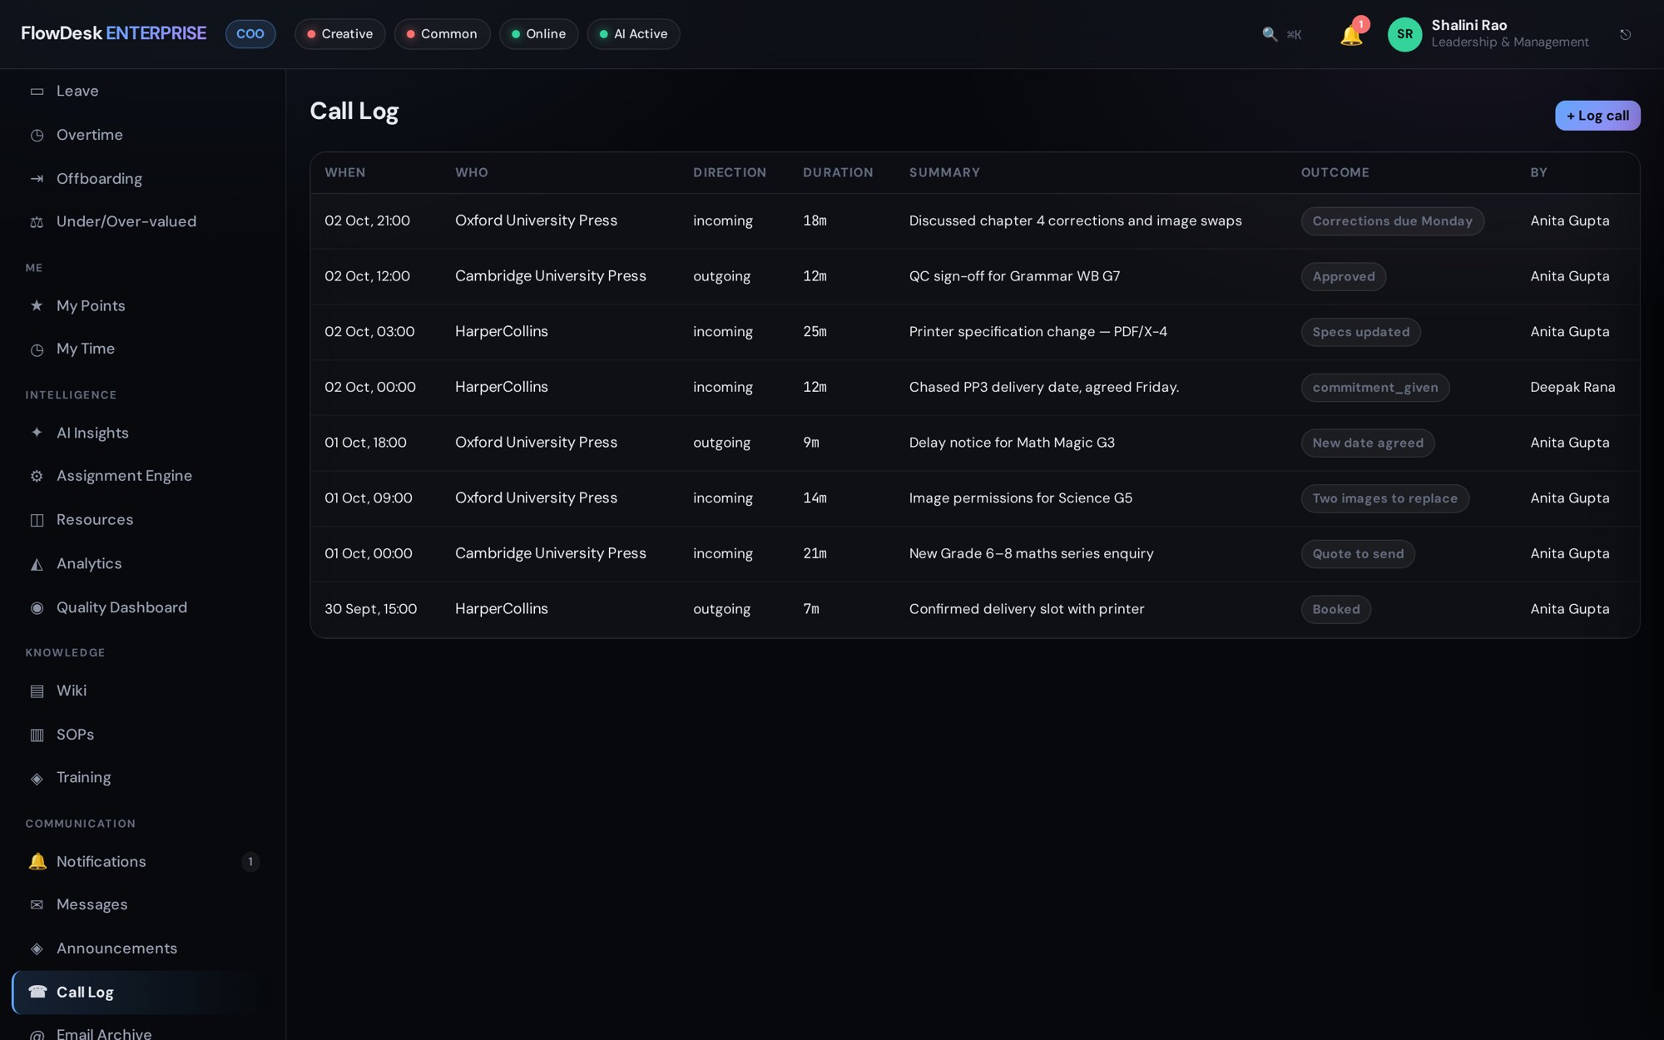Click the Wiki document icon
This screenshot has width=1664, height=1040.
[37, 691]
